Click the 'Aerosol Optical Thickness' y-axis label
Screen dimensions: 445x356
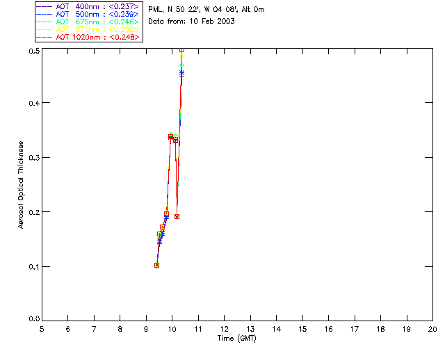21,185
